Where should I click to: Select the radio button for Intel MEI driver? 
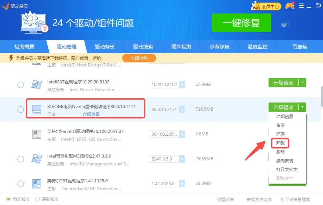click(x=21, y=159)
